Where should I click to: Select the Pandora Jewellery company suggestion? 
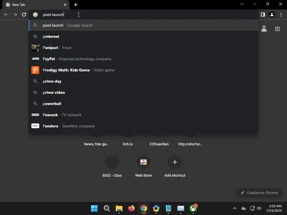coord(143,126)
